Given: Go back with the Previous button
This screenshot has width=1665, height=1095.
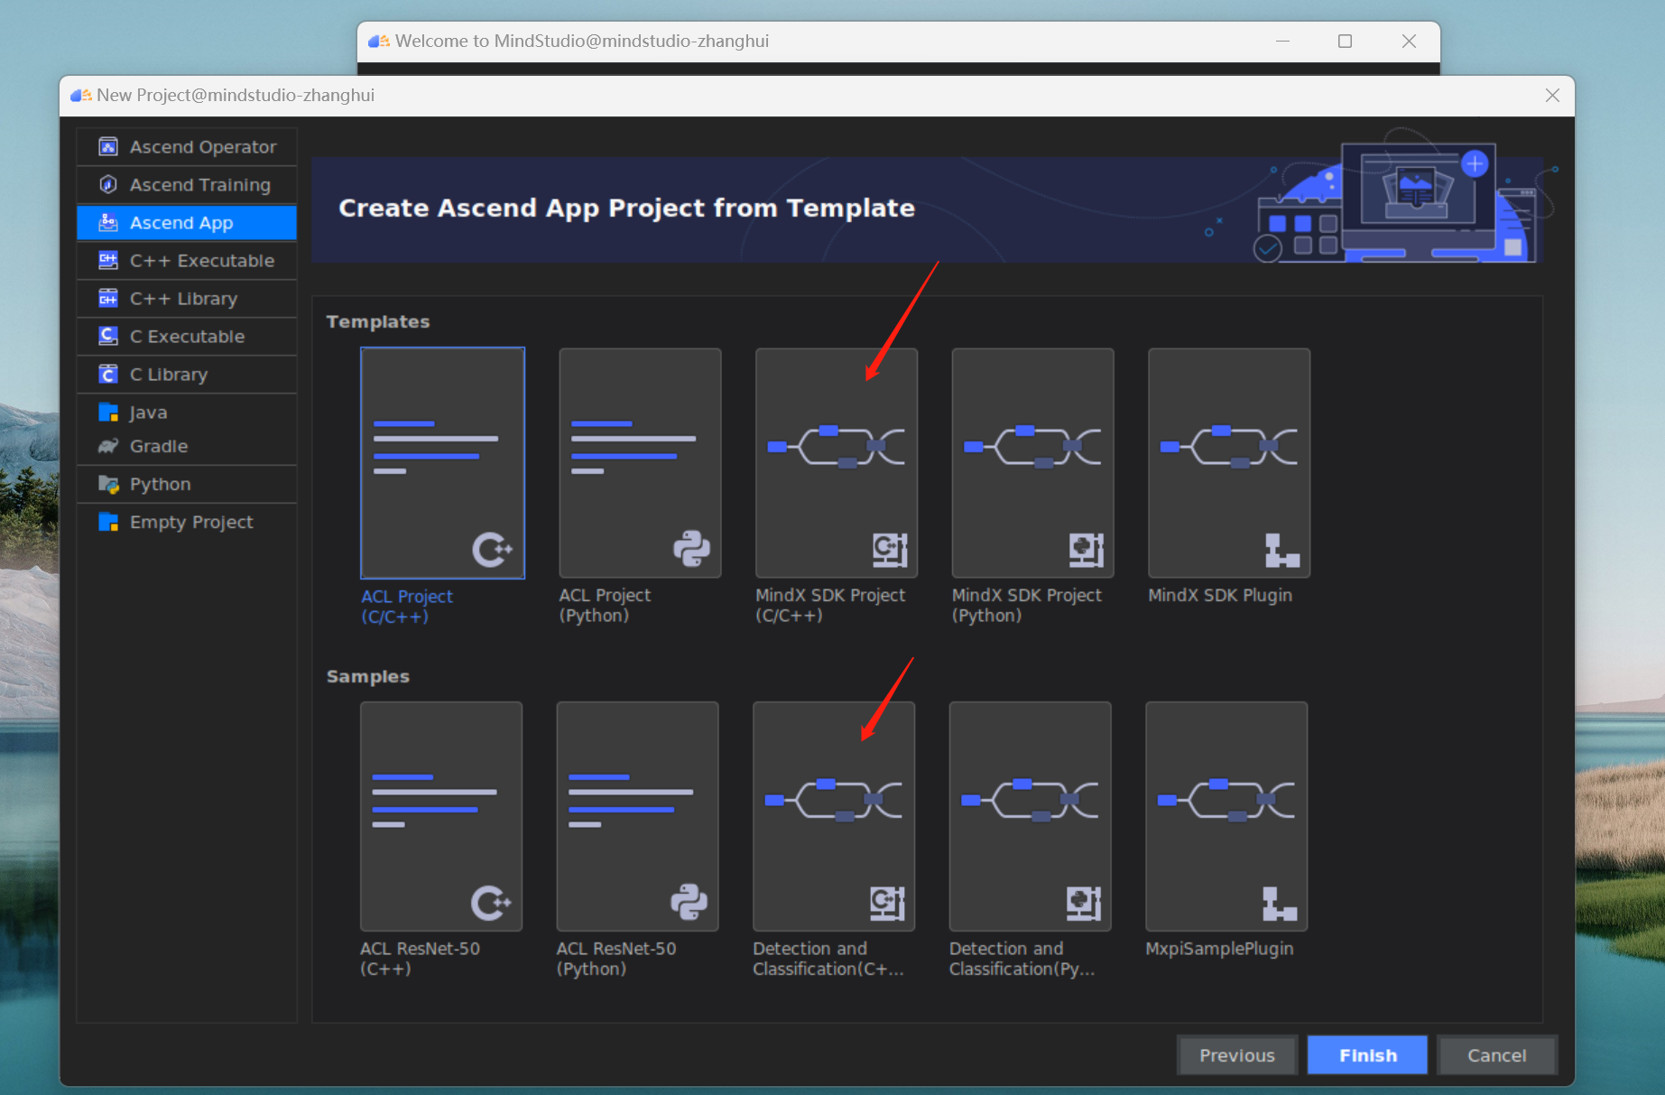Looking at the screenshot, I should 1237,1055.
